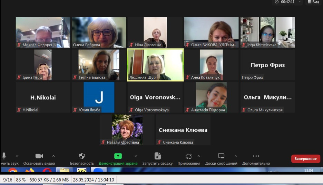Click muted mic icon on Ніна Лісовська label
Viewport: 323px width, 185px height.
tap(131, 45)
